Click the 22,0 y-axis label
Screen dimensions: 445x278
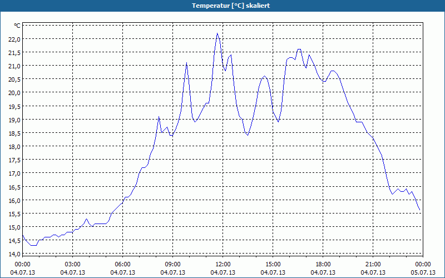pos(14,39)
